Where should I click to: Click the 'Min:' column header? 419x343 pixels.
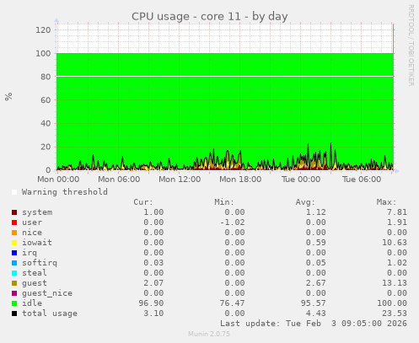(x=224, y=202)
